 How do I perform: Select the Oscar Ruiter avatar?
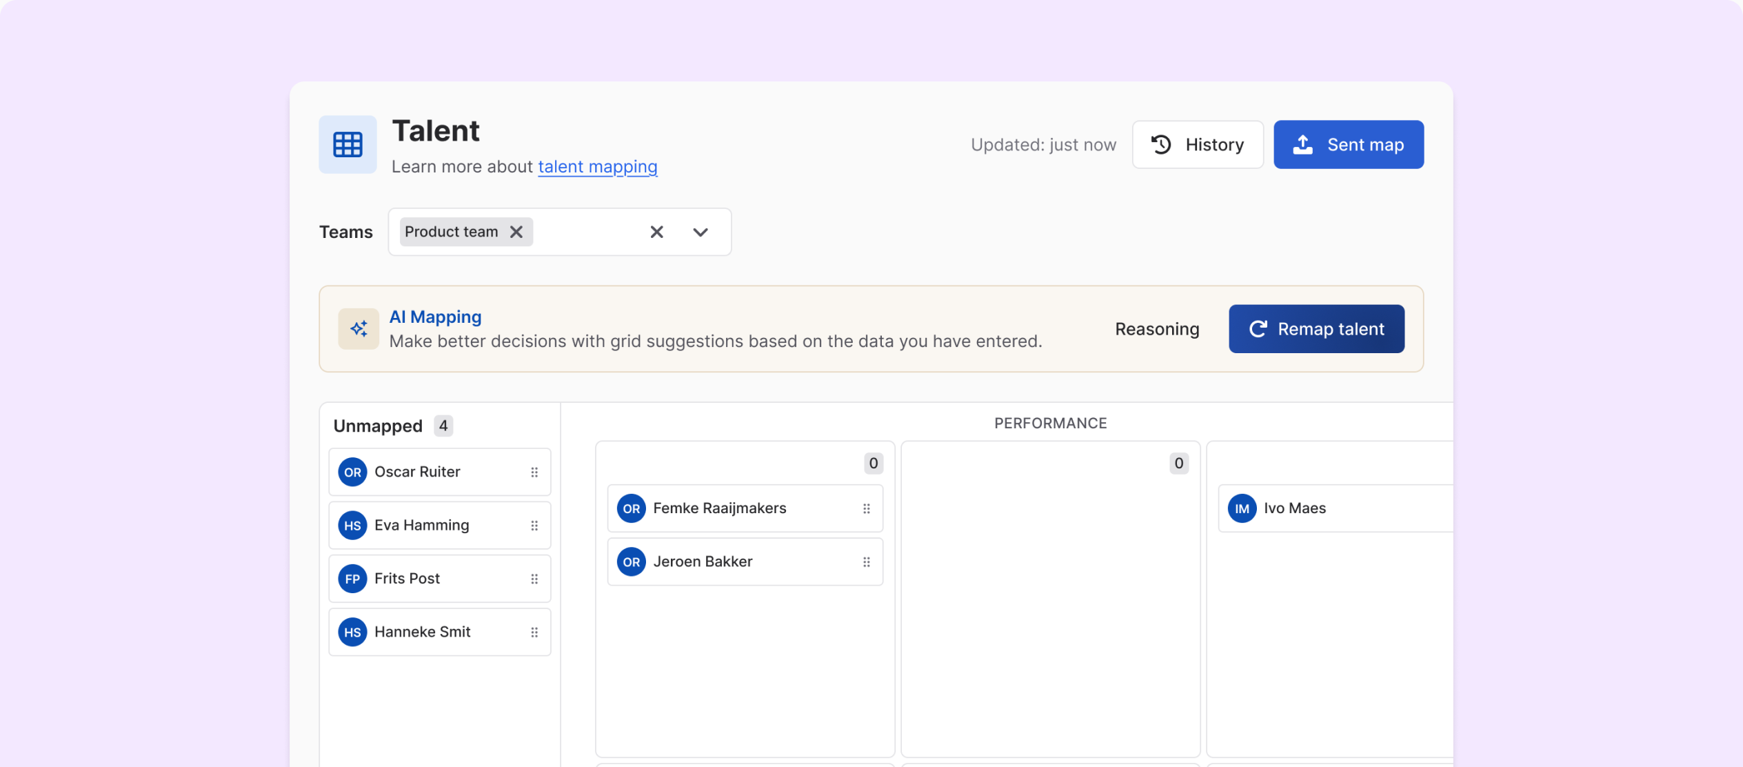click(x=352, y=472)
